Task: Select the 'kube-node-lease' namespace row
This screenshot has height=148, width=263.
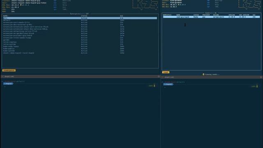Action: pos(80,46)
